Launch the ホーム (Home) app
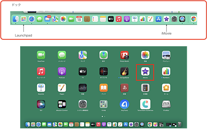The height and width of the screenshot is (138, 207). tap(166, 88)
